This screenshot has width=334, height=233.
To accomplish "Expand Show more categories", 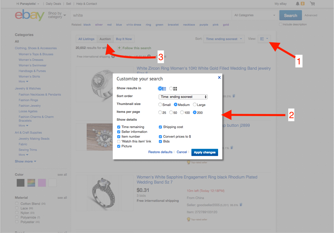I will [x=25, y=162].
